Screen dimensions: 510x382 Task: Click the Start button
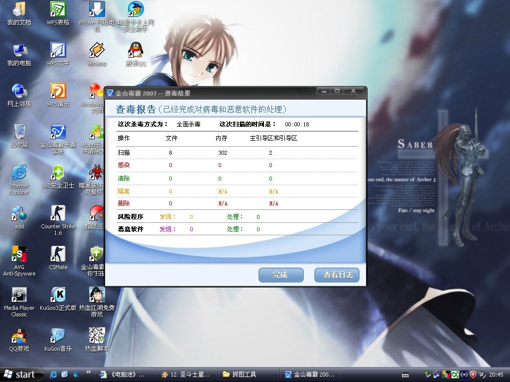click(x=21, y=375)
